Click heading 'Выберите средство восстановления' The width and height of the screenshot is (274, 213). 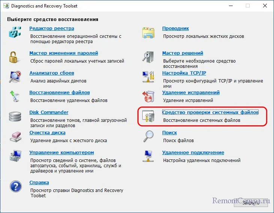53,19
